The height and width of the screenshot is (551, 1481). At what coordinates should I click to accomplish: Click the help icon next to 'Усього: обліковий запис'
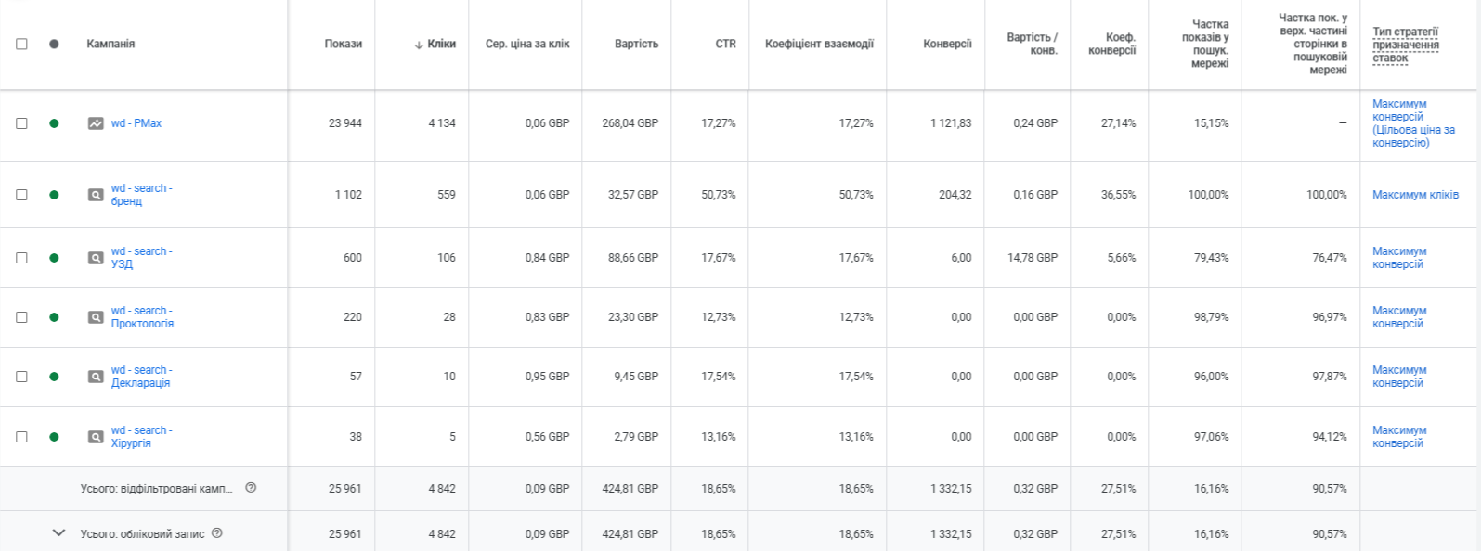click(x=217, y=533)
